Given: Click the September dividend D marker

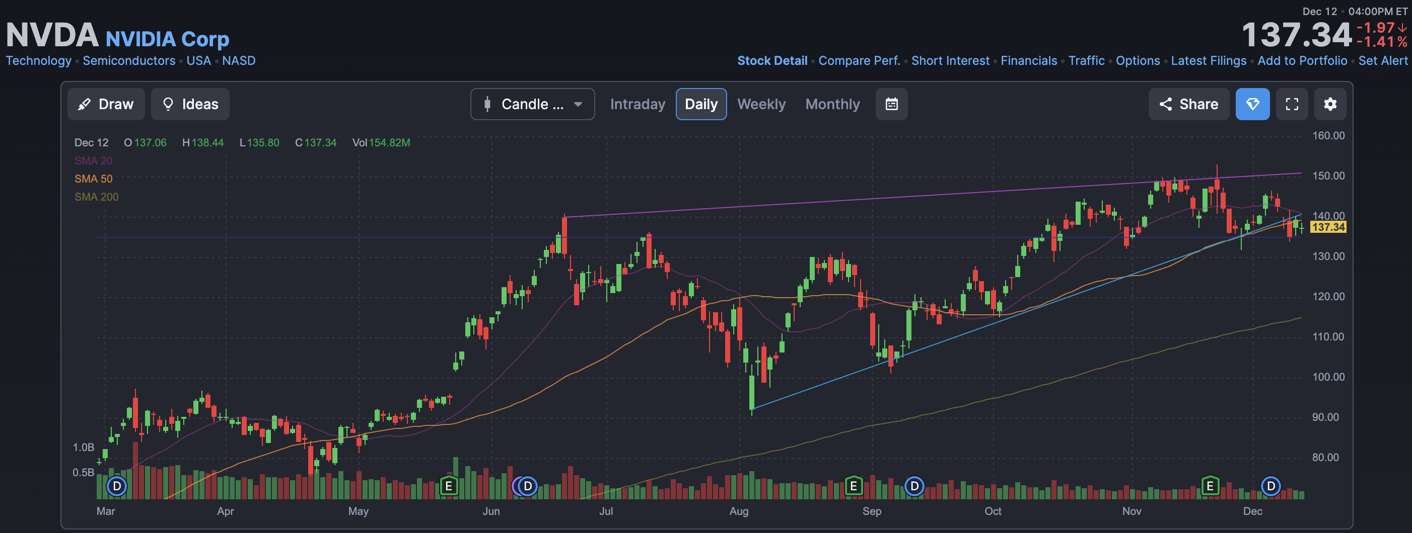Looking at the screenshot, I should pyautogui.click(x=914, y=486).
